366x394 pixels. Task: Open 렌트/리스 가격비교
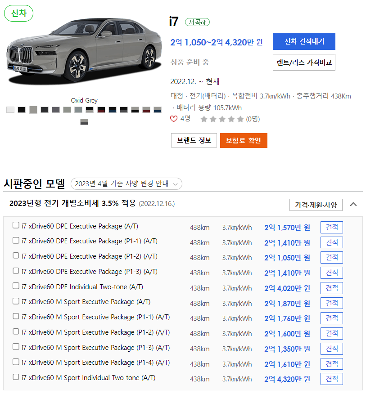click(x=304, y=63)
